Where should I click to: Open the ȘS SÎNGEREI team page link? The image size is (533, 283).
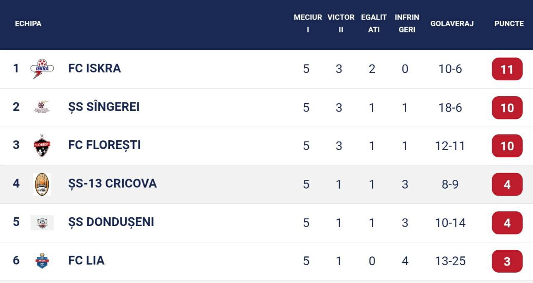104,107
